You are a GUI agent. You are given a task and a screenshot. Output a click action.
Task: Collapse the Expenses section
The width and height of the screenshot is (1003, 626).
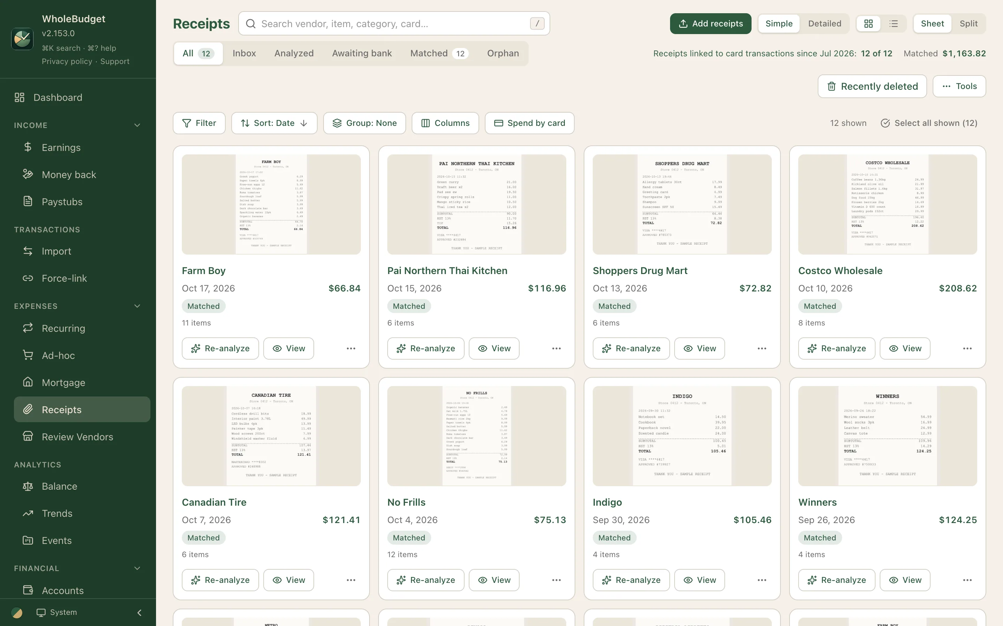pyautogui.click(x=137, y=306)
